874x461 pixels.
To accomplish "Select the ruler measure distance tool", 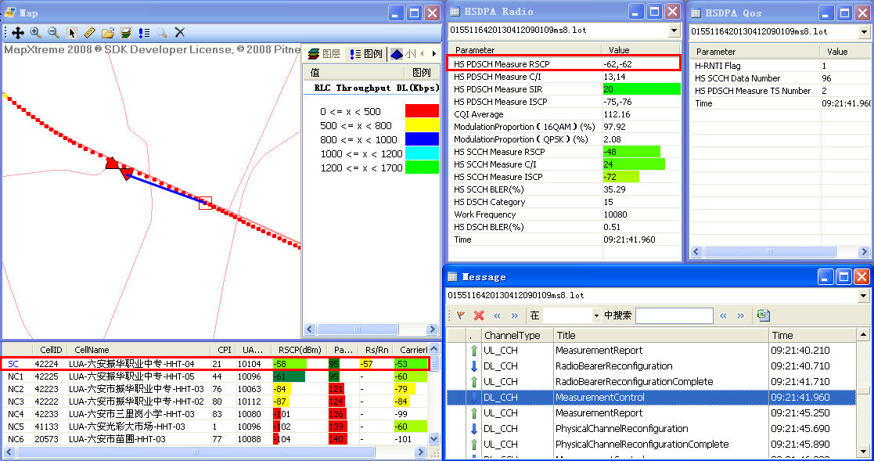I will click(89, 33).
